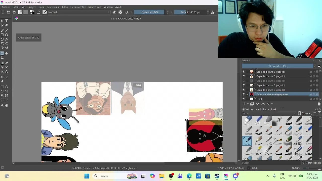Viewport: 322px width, 181px height.
Task: Untick Filtrar etiqueta checkbox
Action: (303, 163)
